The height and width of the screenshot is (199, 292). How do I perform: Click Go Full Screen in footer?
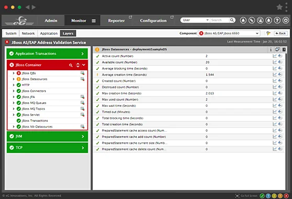(246, 196)
